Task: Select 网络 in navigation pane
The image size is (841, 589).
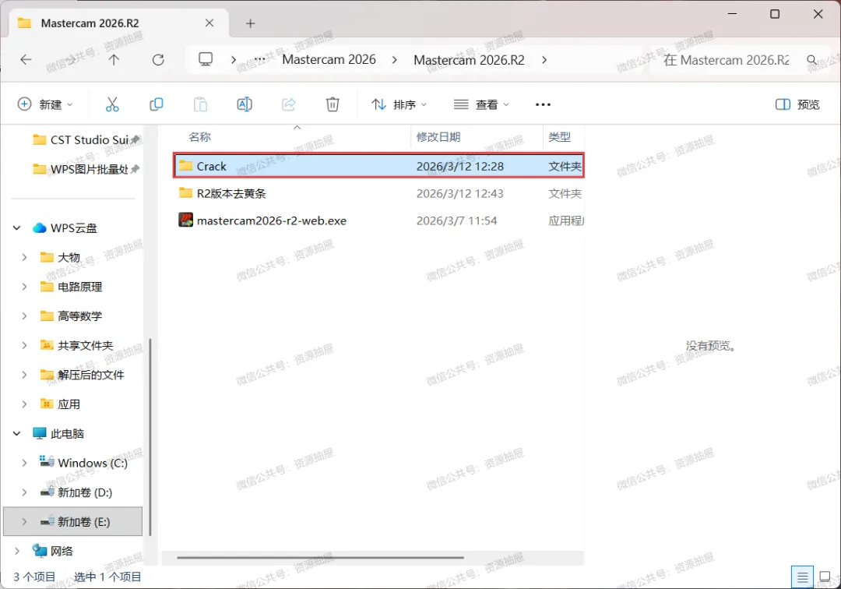Action: pos(62,551)
